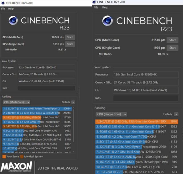Select single core row Threadripper scoring 1109
This screenshot has width=183, height=174.
[x=137, y=147]
